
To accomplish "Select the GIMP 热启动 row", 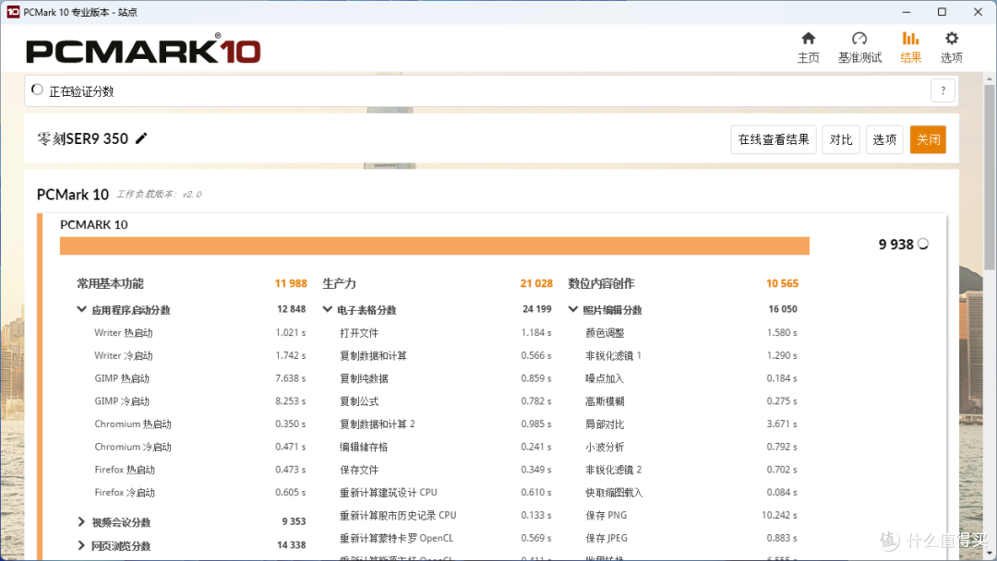I will coord(199,378).
